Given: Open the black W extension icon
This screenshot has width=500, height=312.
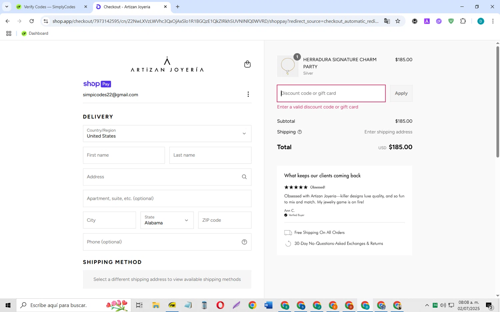Looking at the screenshot, I should click(x=415, y=21).
